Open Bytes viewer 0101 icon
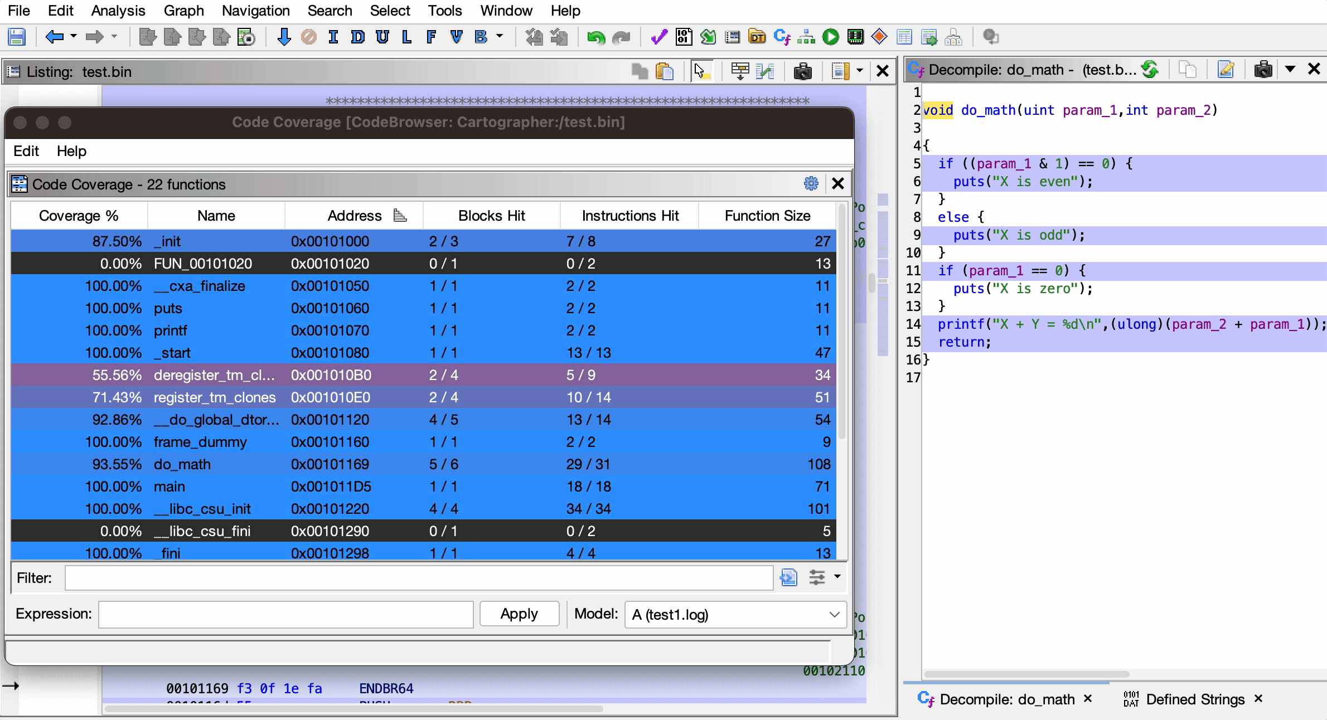This screenshot has height=720, width=1327. click(x=684, y=37)
